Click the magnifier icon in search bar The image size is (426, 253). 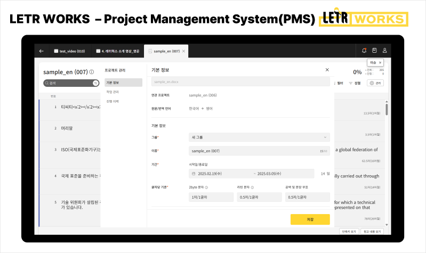(x=47, y=83)
